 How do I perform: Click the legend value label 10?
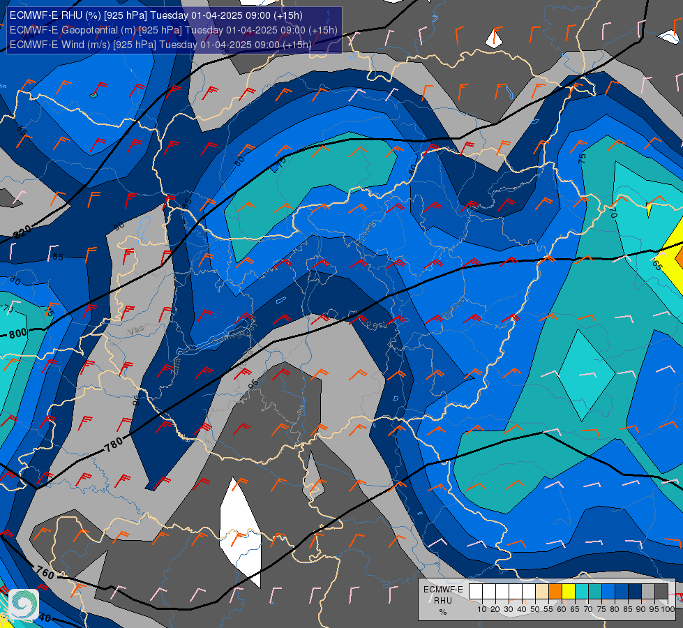click(482, 609)
